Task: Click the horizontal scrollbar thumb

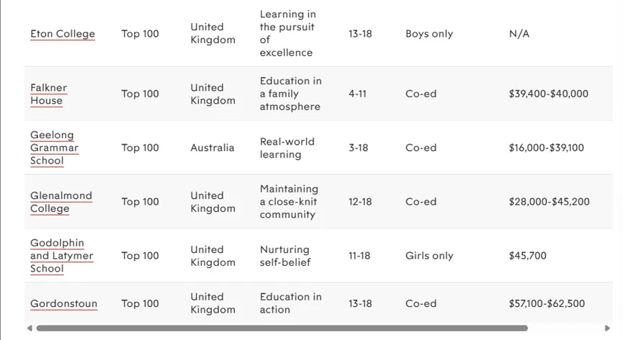Action: [282, 328]
